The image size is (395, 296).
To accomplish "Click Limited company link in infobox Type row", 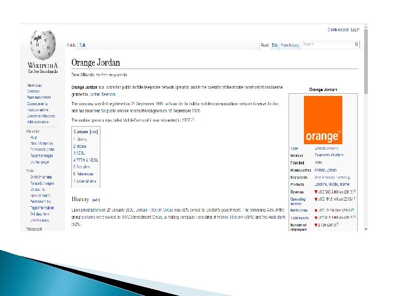I will pos(326,149).
